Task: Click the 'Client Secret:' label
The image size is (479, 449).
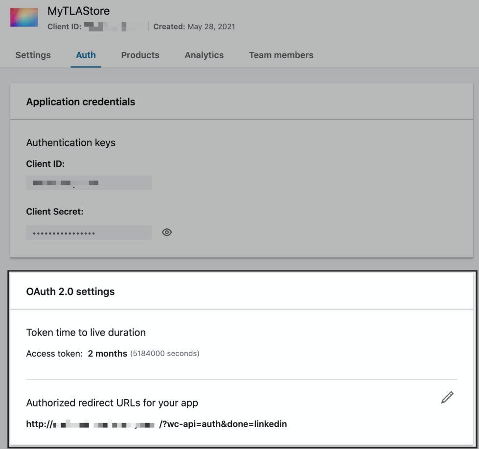Action: point(55,212)
